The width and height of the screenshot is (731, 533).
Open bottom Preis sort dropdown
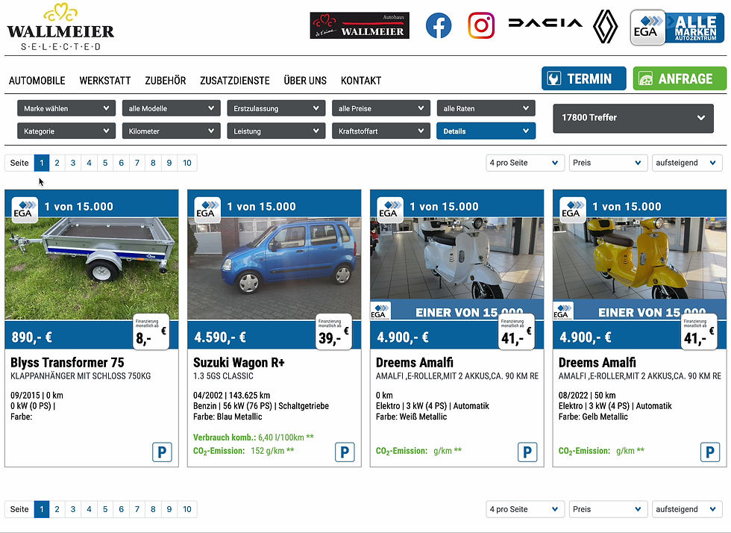click(608, 509)
